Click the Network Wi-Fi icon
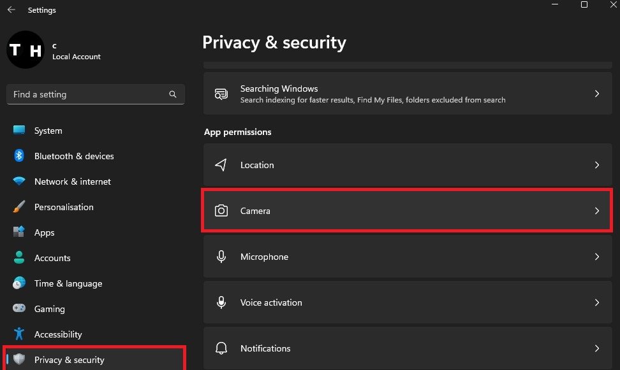 (x=19, y=181)
